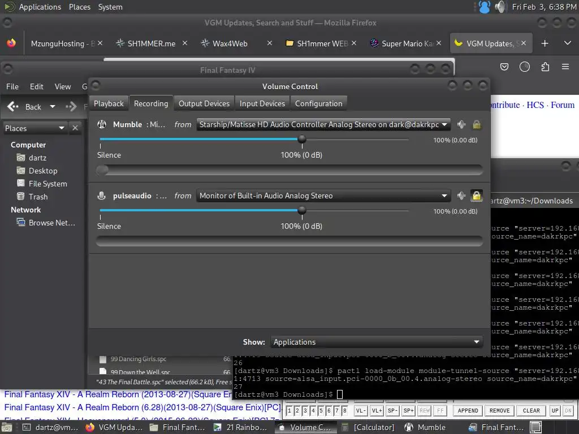The image size is (579, 434).
Task: Toggle channel lock for pulseaudio stream
Action: tap(477, 196)
